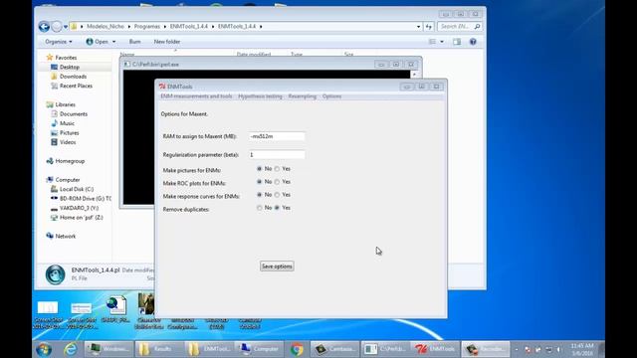Open Internet Explorer from taskbar
This screenshot has width=637, height=358.
71,349
